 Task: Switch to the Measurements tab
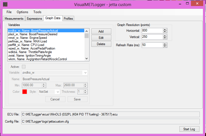(14, 19)
